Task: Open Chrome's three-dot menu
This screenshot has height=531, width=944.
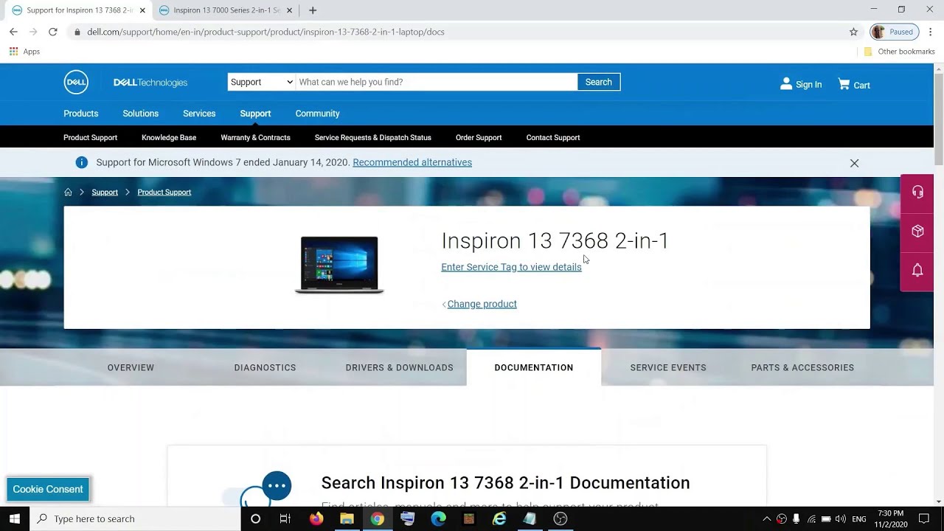Action: pos(931,32)
